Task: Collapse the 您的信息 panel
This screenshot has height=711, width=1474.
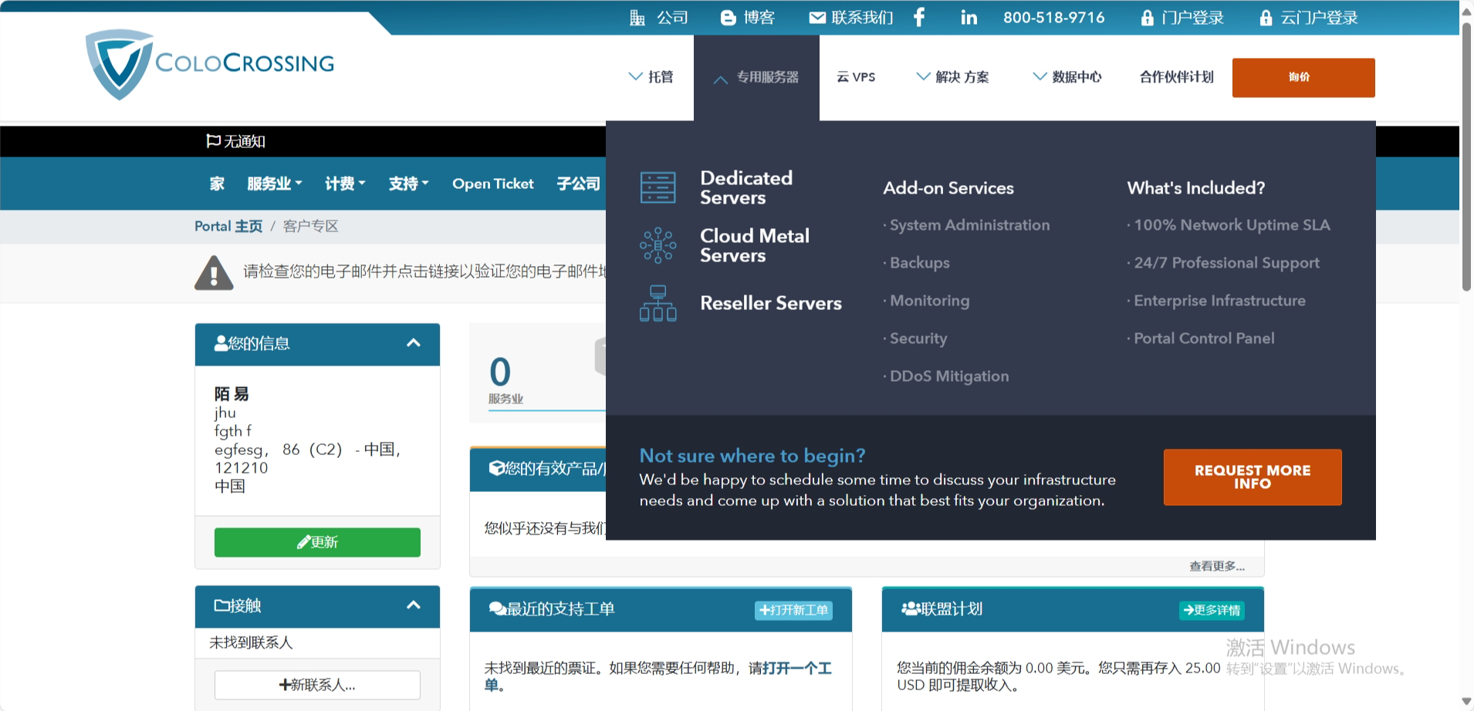Action: (x=414, y=344)
